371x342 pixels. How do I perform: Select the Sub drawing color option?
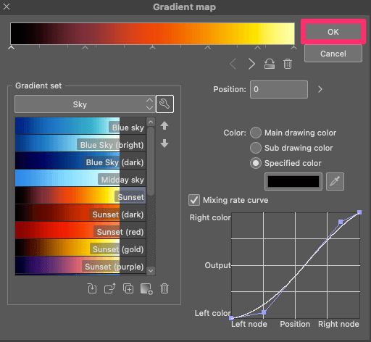click(x=256, y=148)
